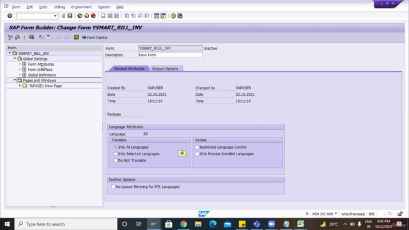Screen dimensions: 409x230
Task: Click the Activate matchstick icon
Action: pyautogui.click(x=24, y=37)
